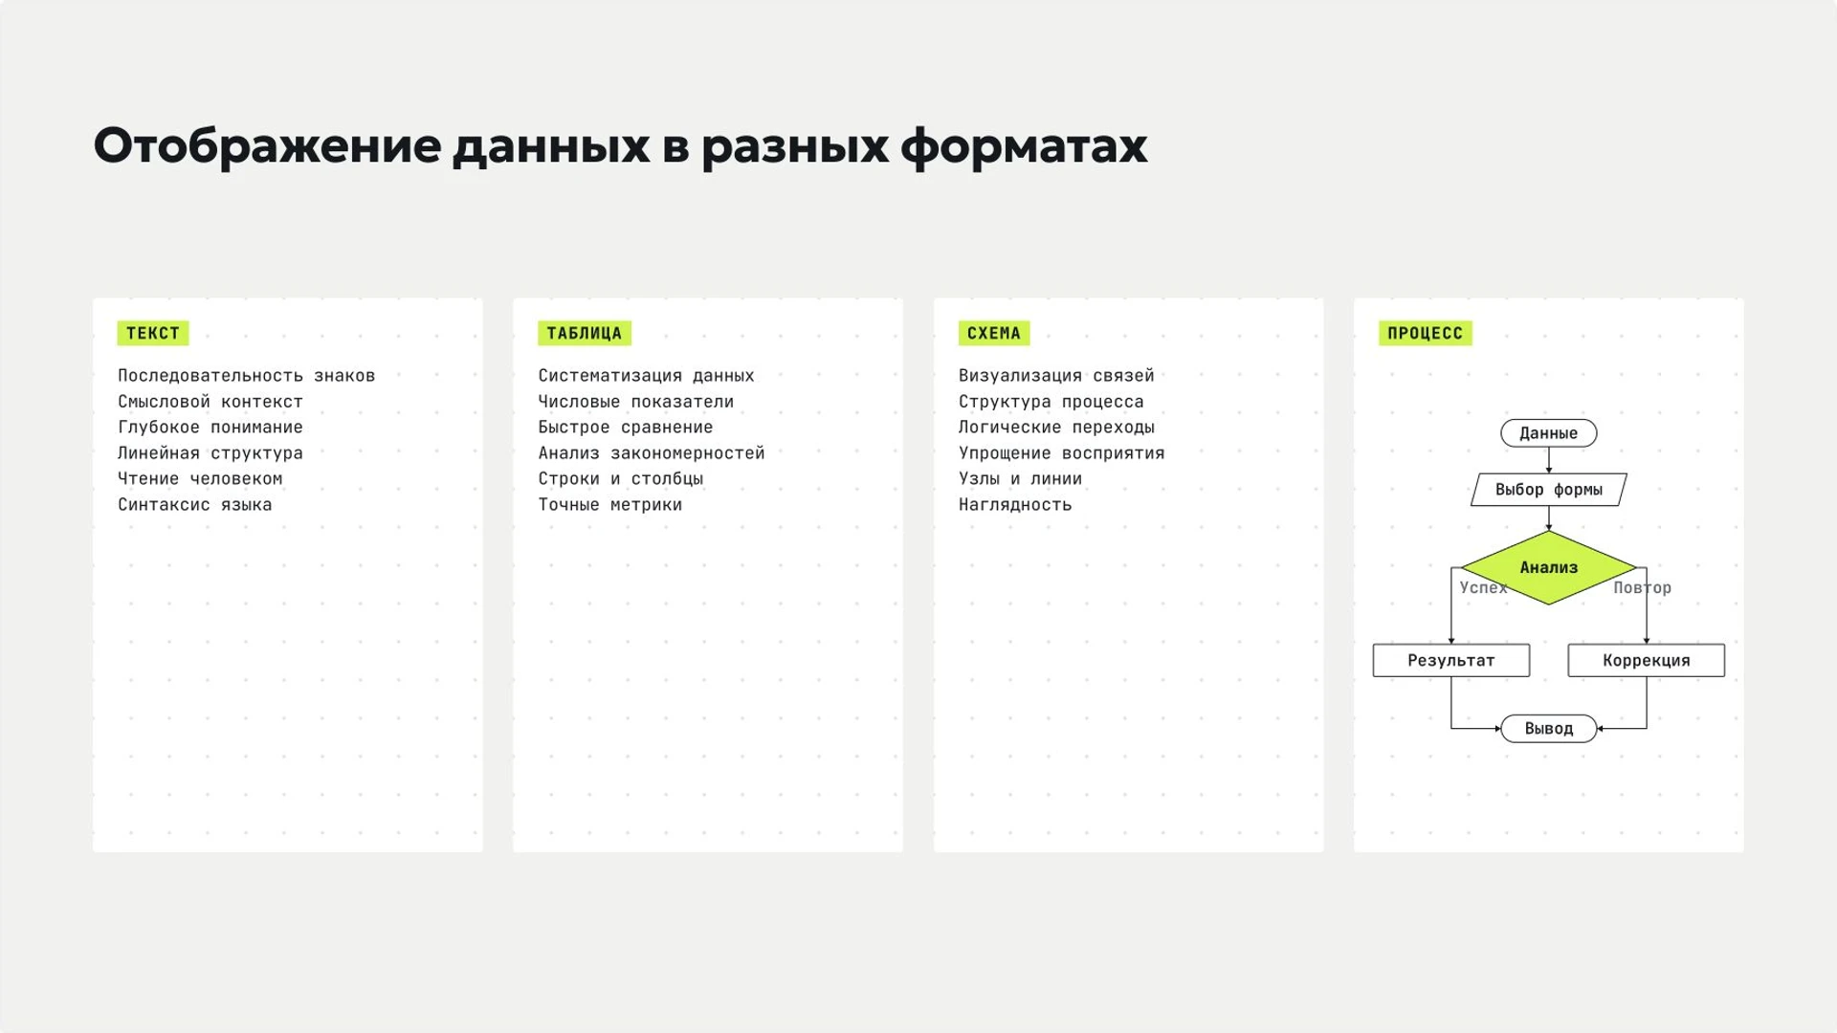
Task: Click the slide title 'Отображение данных в разных форматах'
Action: coord(620,146)
